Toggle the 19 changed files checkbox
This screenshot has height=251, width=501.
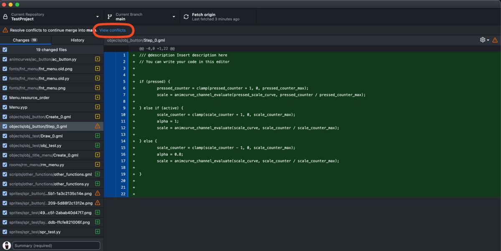tap(5, 50)
